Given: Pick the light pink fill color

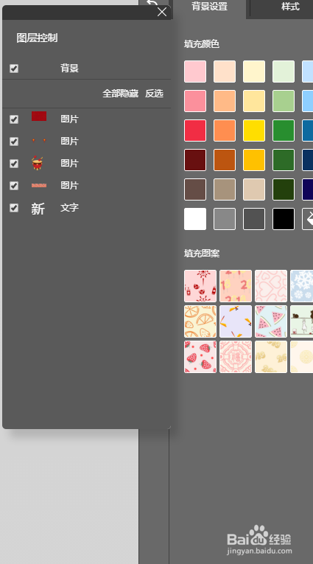Looking at the screenshot, I should click(x=195, y=72).
